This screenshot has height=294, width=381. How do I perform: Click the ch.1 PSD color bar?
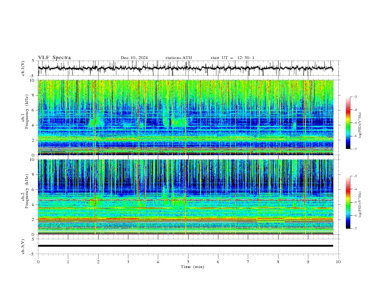pyautogui.click(x=348, y=123)
